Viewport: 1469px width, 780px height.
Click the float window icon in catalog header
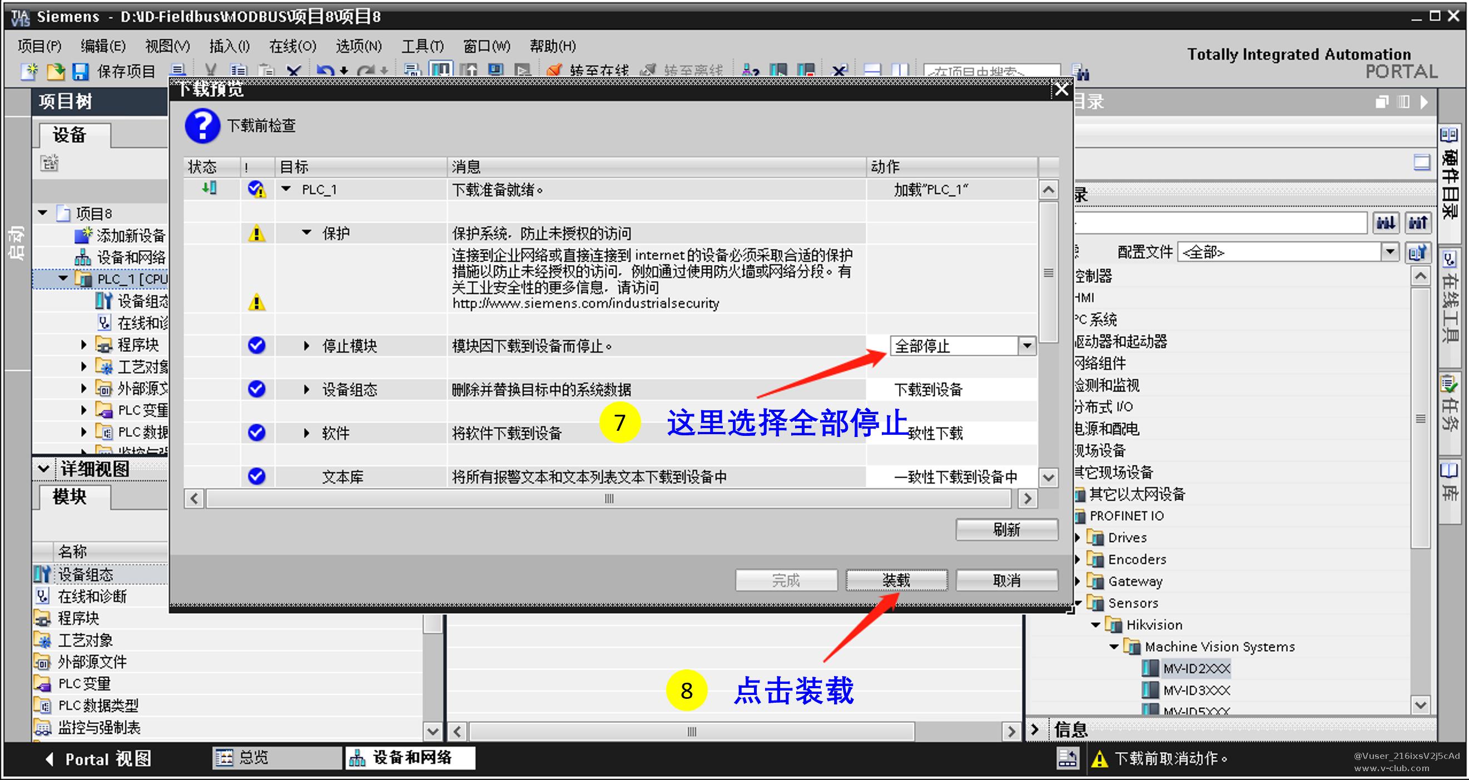click(x=1382, y=102)
